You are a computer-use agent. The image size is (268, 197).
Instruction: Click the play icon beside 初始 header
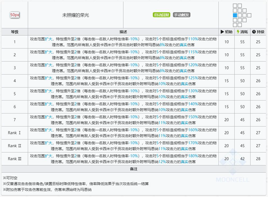[222, 32]
